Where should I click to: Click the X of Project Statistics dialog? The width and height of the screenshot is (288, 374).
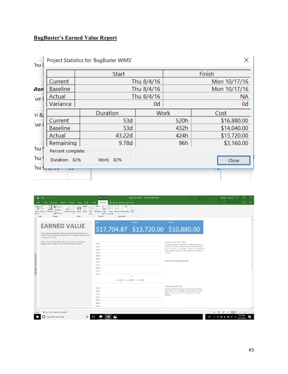point(246,60)
